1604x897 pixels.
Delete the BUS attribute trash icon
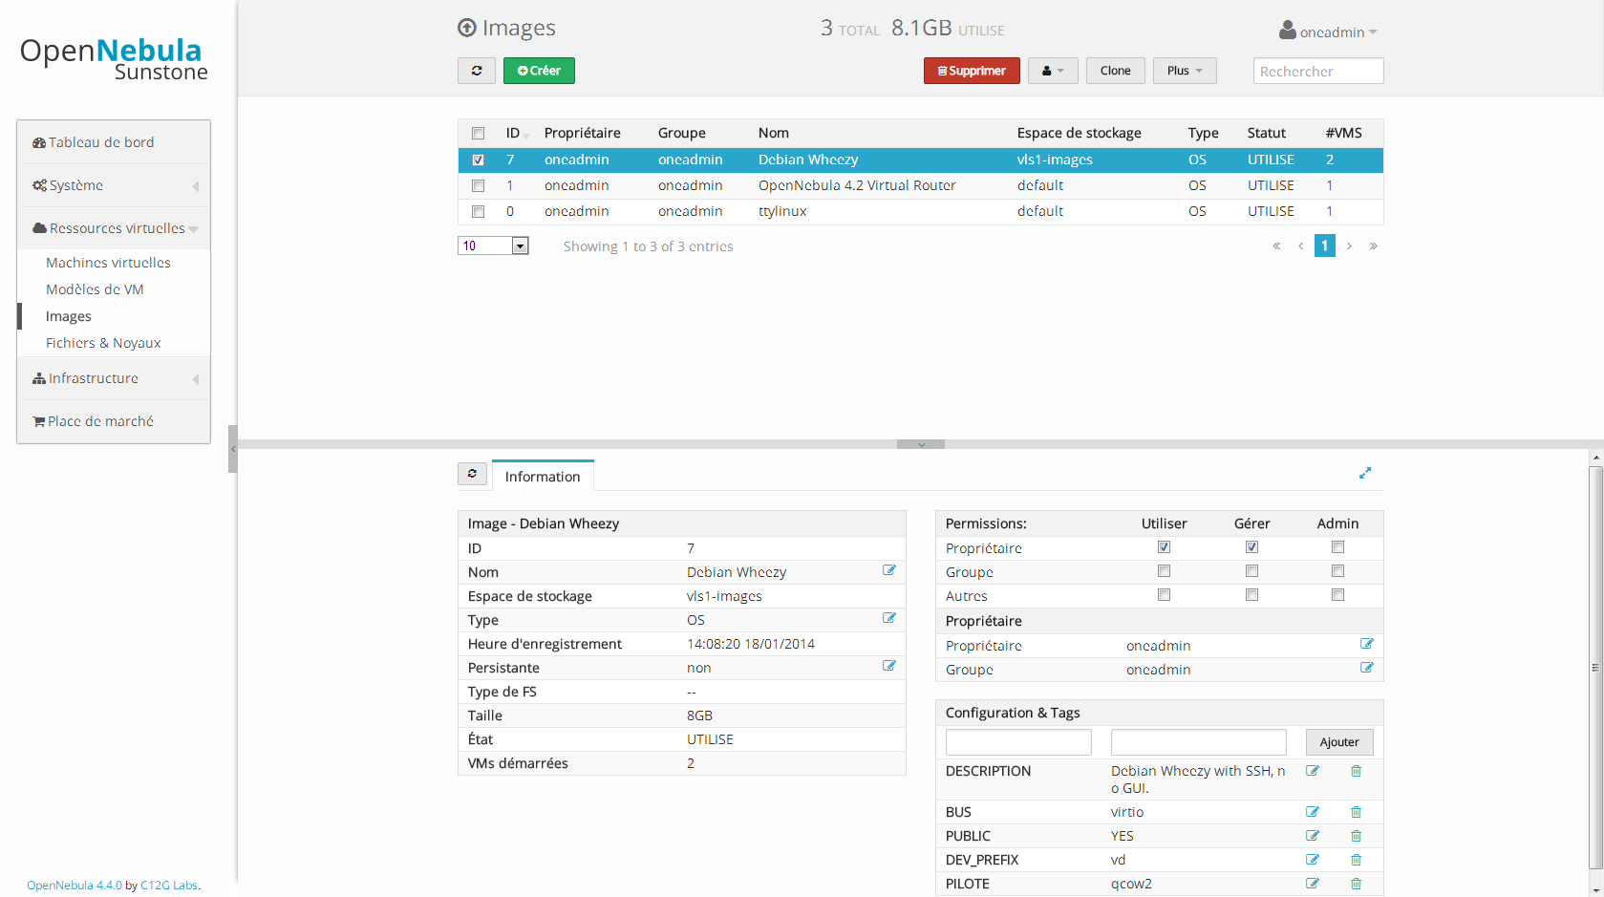[1356, 812]
